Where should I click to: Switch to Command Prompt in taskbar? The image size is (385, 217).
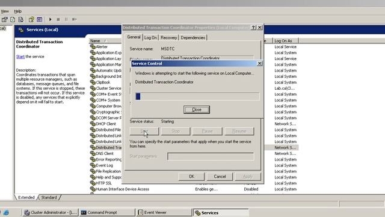coord(107,213)
